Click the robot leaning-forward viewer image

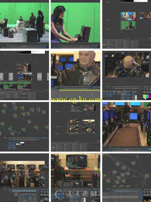click(127, 65)
